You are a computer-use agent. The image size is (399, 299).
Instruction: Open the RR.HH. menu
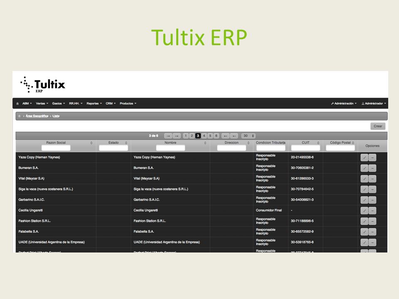(x=76, y=103)
